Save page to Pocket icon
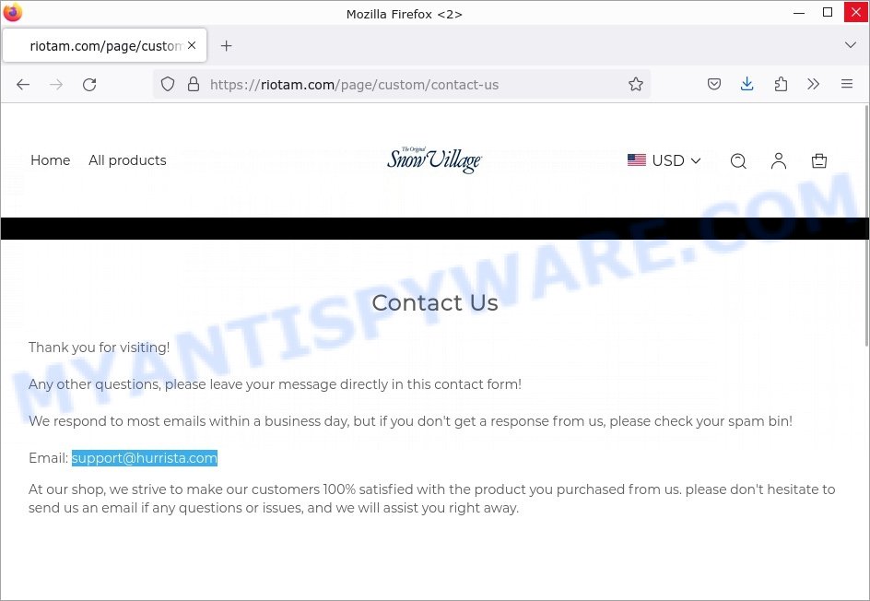This screenshot has height=601, width=870. pos(714,85)
